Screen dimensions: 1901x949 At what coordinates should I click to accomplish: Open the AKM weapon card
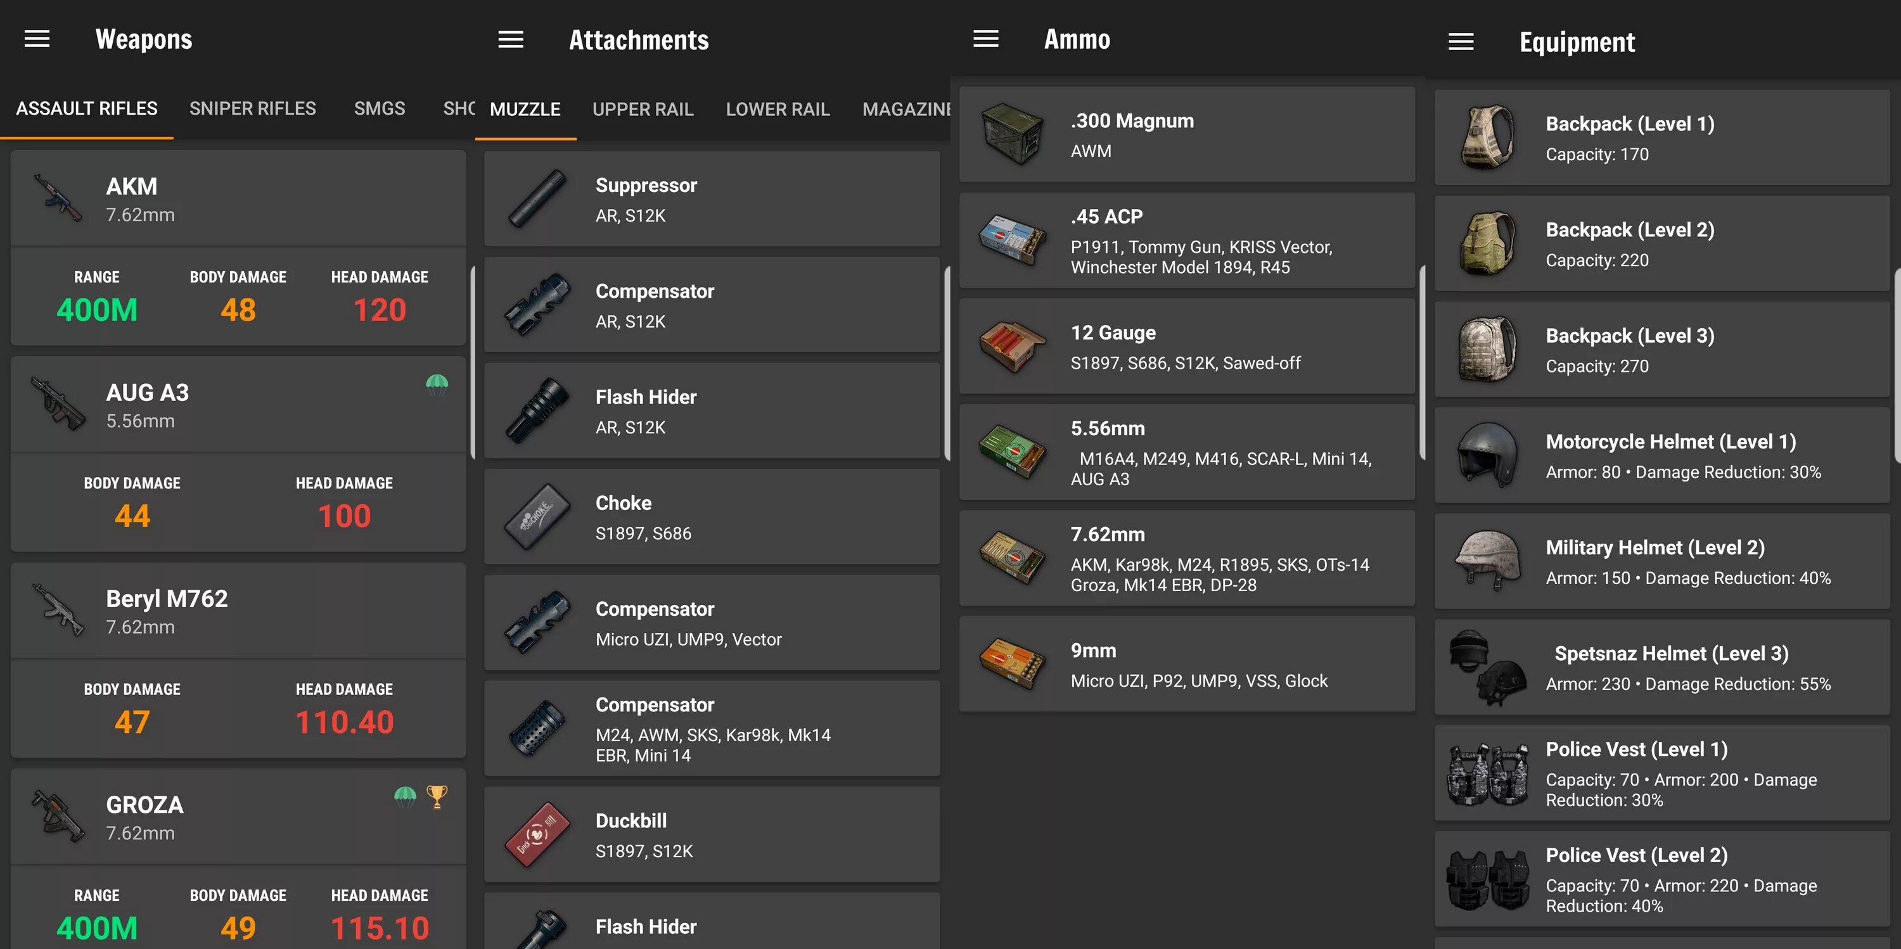238,200
